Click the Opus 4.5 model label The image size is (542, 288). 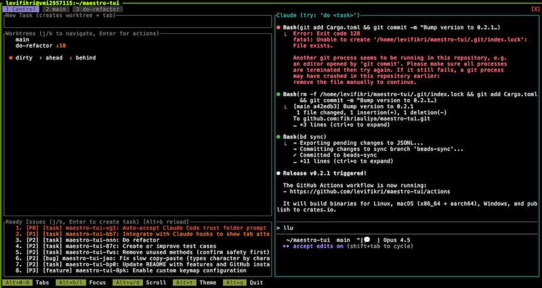[x=397, y=240]
